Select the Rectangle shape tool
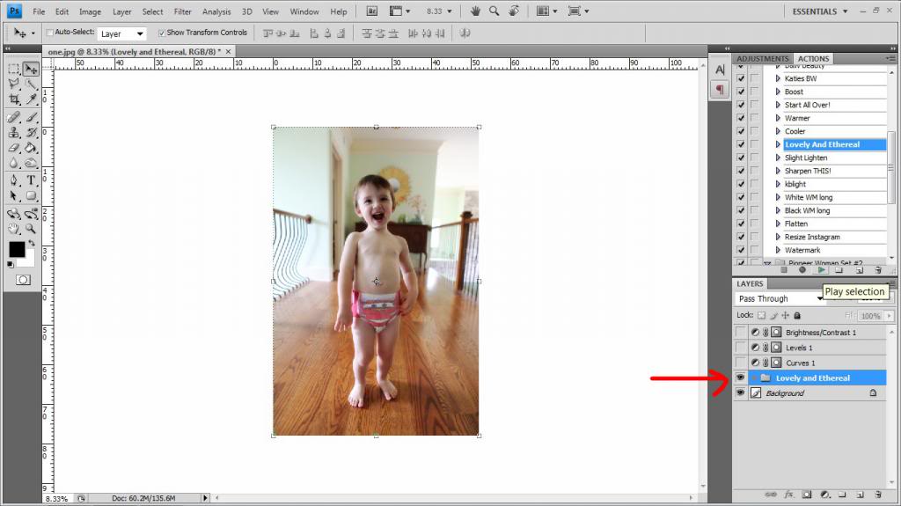This screenshot has width=901, height=506. 31,196
